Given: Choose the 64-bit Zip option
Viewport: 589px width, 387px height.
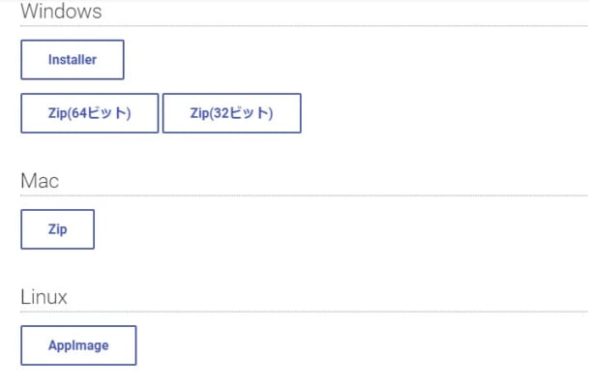Looking at the screenshot, I should [89, 113].
